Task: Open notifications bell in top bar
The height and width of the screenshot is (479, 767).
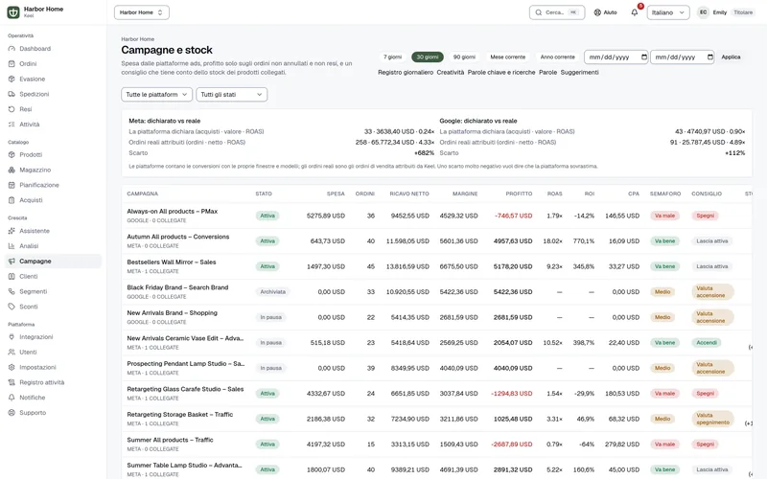Action: (x=635, y=12)
